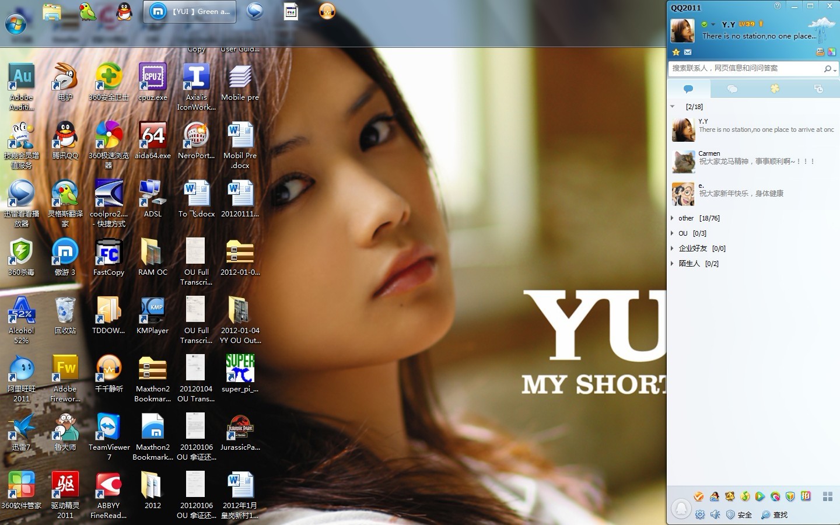Open QQ security center (安全)
Image resolution: width=840 pixels, height=525 pixels.
[x=739, y=514]
